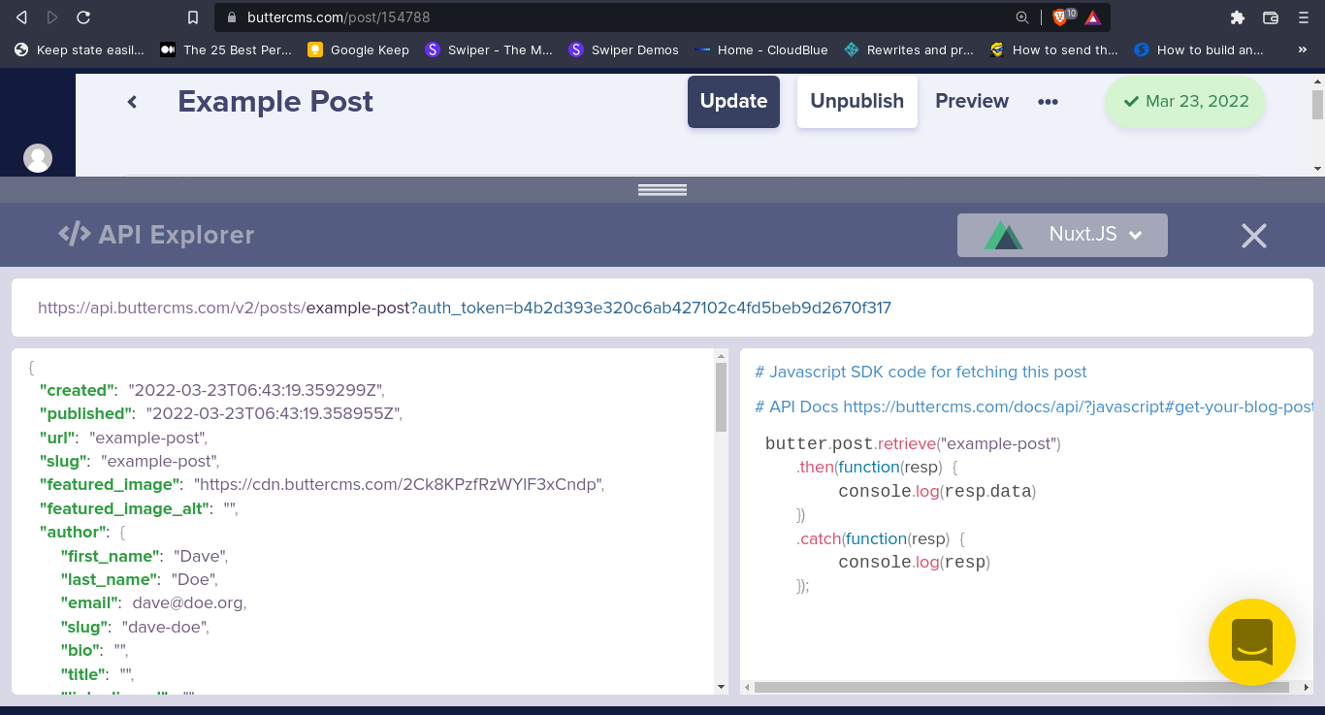Screen dimensions: 1325x715
Task: Click back chevron beside Example Post
Action: point(133,102)
